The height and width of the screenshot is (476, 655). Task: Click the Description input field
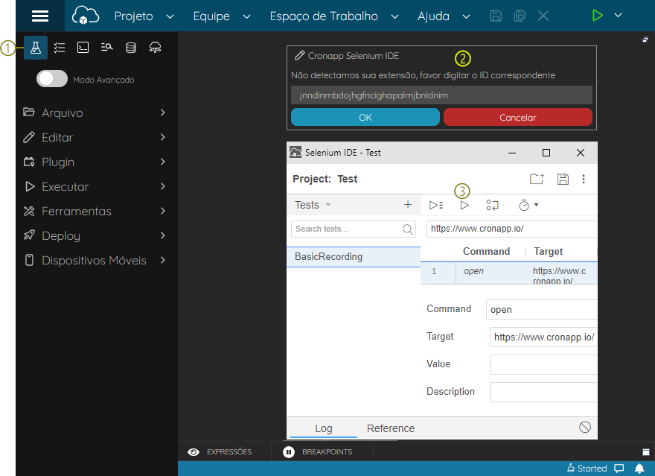tap(543, 392)
